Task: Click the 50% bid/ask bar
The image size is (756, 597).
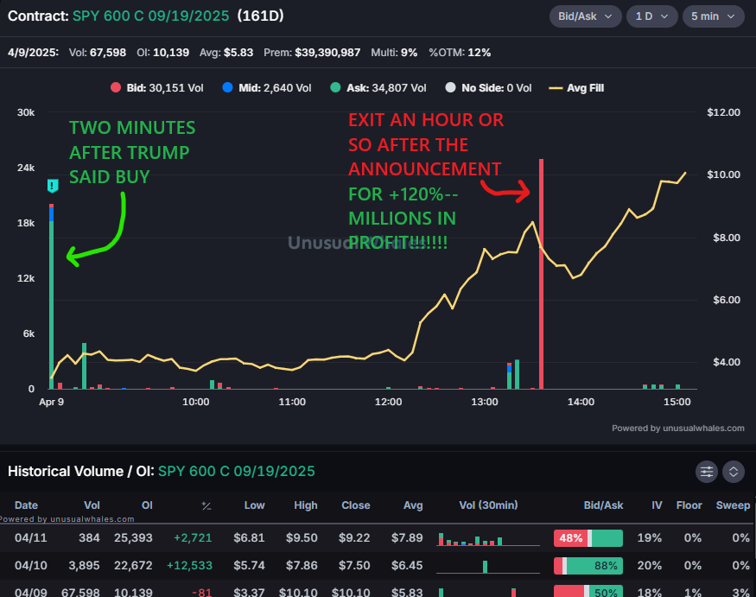Action: coord(588,591)
